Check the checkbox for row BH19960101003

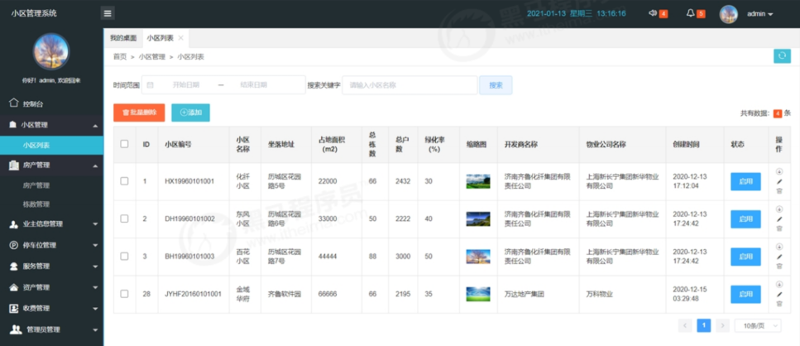[x=124, y=256]
